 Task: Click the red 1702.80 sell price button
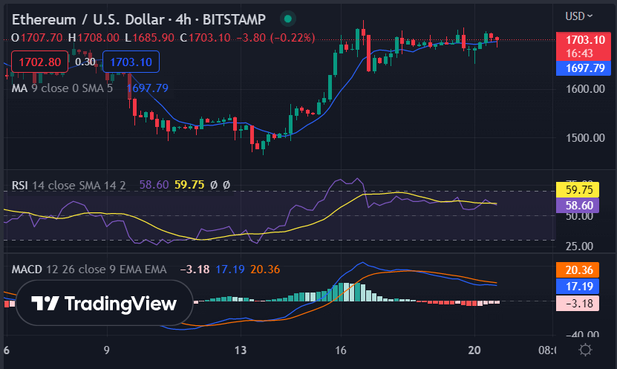(x=40, y=62)
